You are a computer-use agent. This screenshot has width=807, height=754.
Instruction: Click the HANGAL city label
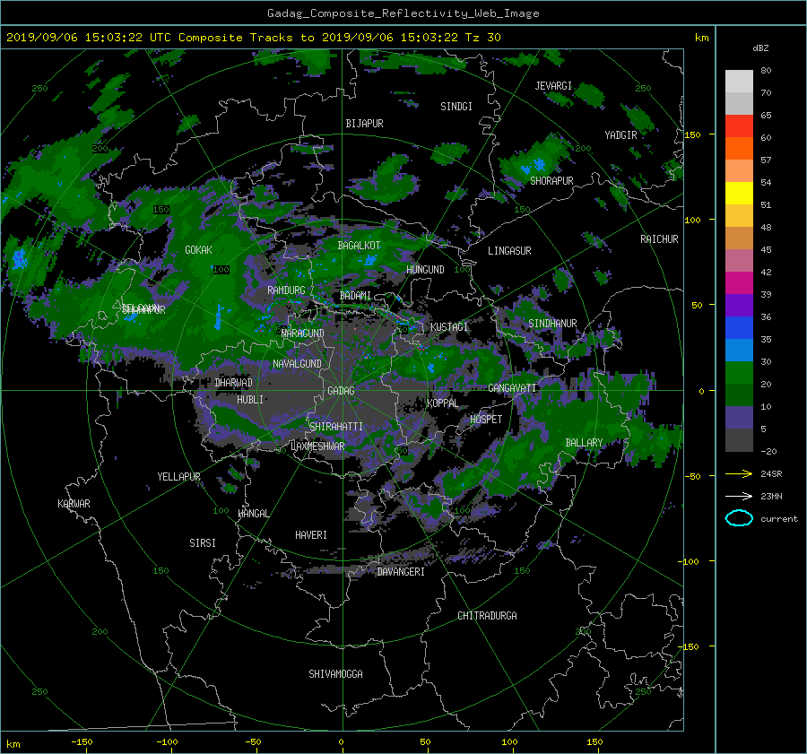click(x=254, y=513)
